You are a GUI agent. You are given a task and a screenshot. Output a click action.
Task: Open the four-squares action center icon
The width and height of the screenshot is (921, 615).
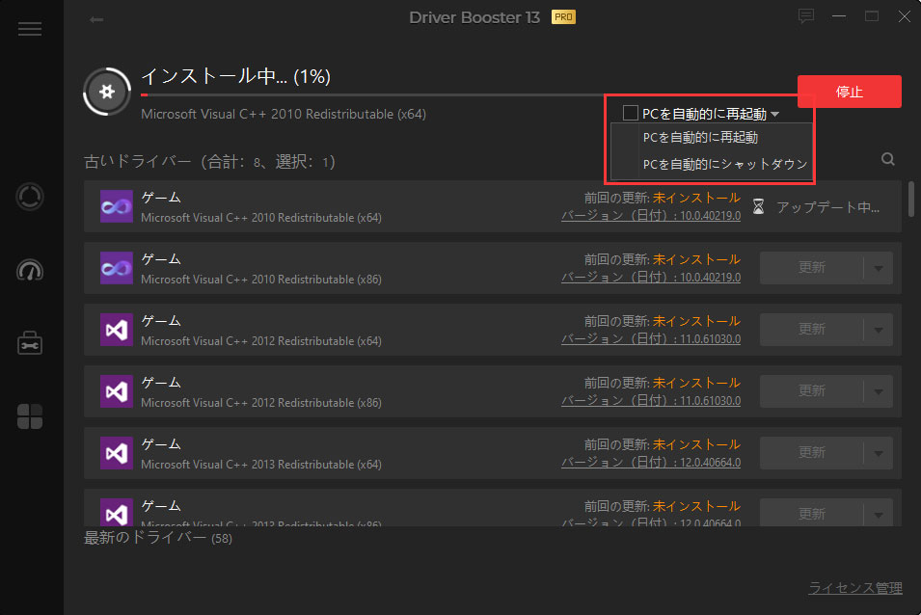coord(29,416)
